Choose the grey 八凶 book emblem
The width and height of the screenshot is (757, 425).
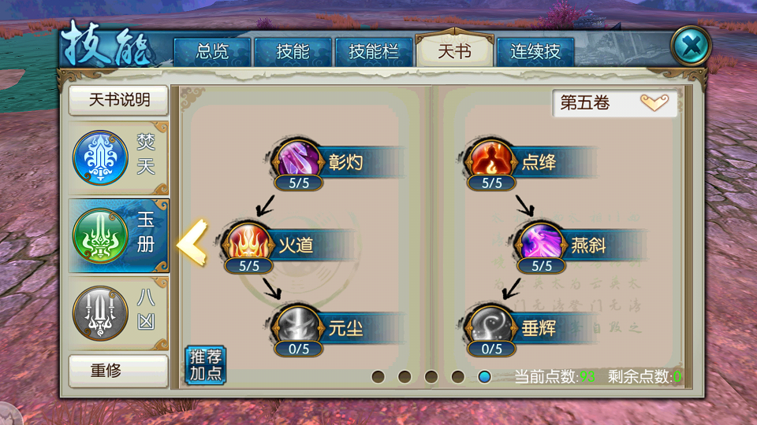[x=100, y=313]
